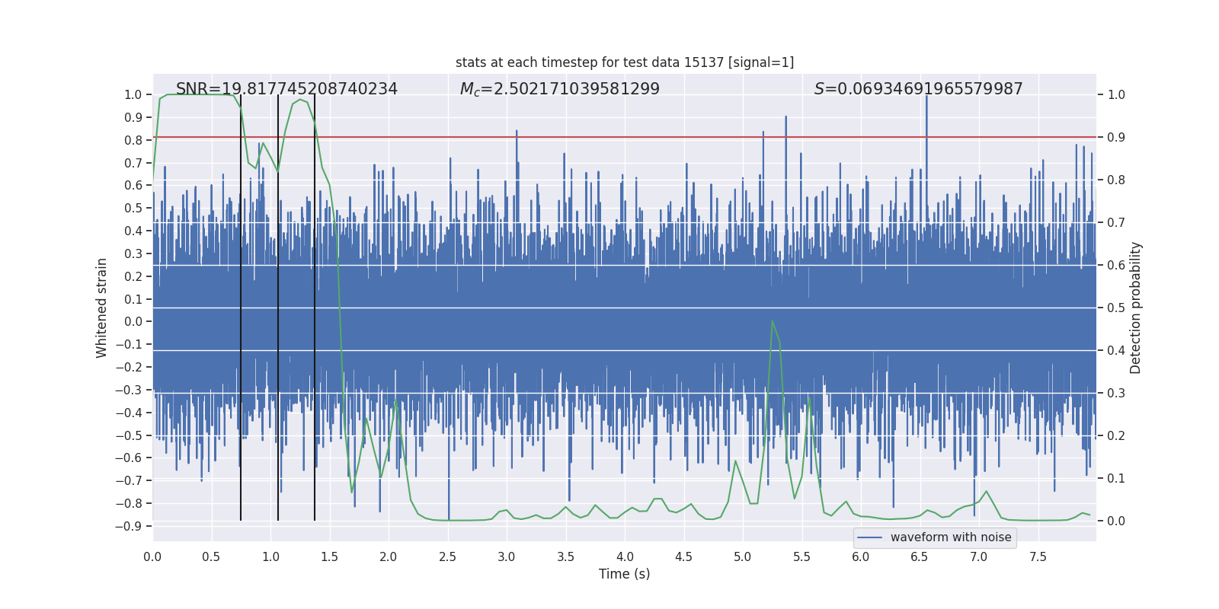1219x609 pixels.
Task: Click the x-axis tick label 0.0
Action: point(152,557)
